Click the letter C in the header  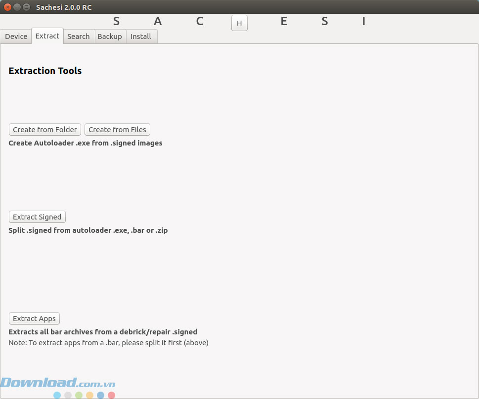click(200, 21)
